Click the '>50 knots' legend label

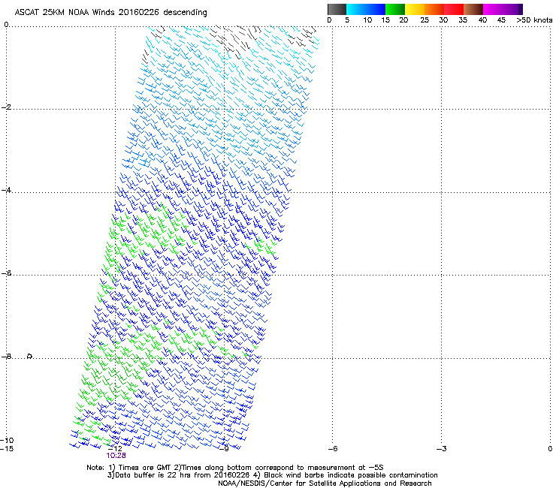(534, 20)
